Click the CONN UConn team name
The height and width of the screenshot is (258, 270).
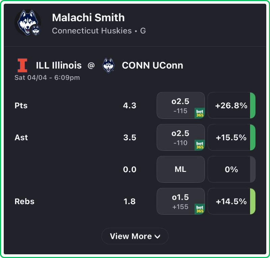coord(152,65)
